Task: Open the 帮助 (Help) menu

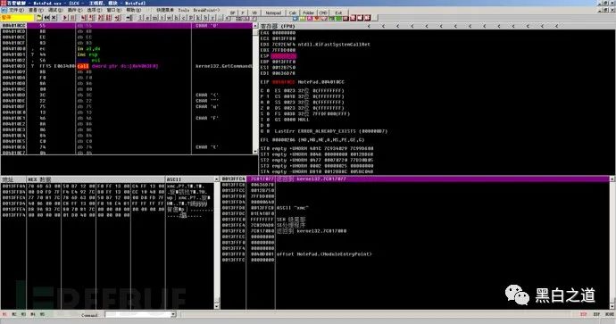Action: (134, 10)
